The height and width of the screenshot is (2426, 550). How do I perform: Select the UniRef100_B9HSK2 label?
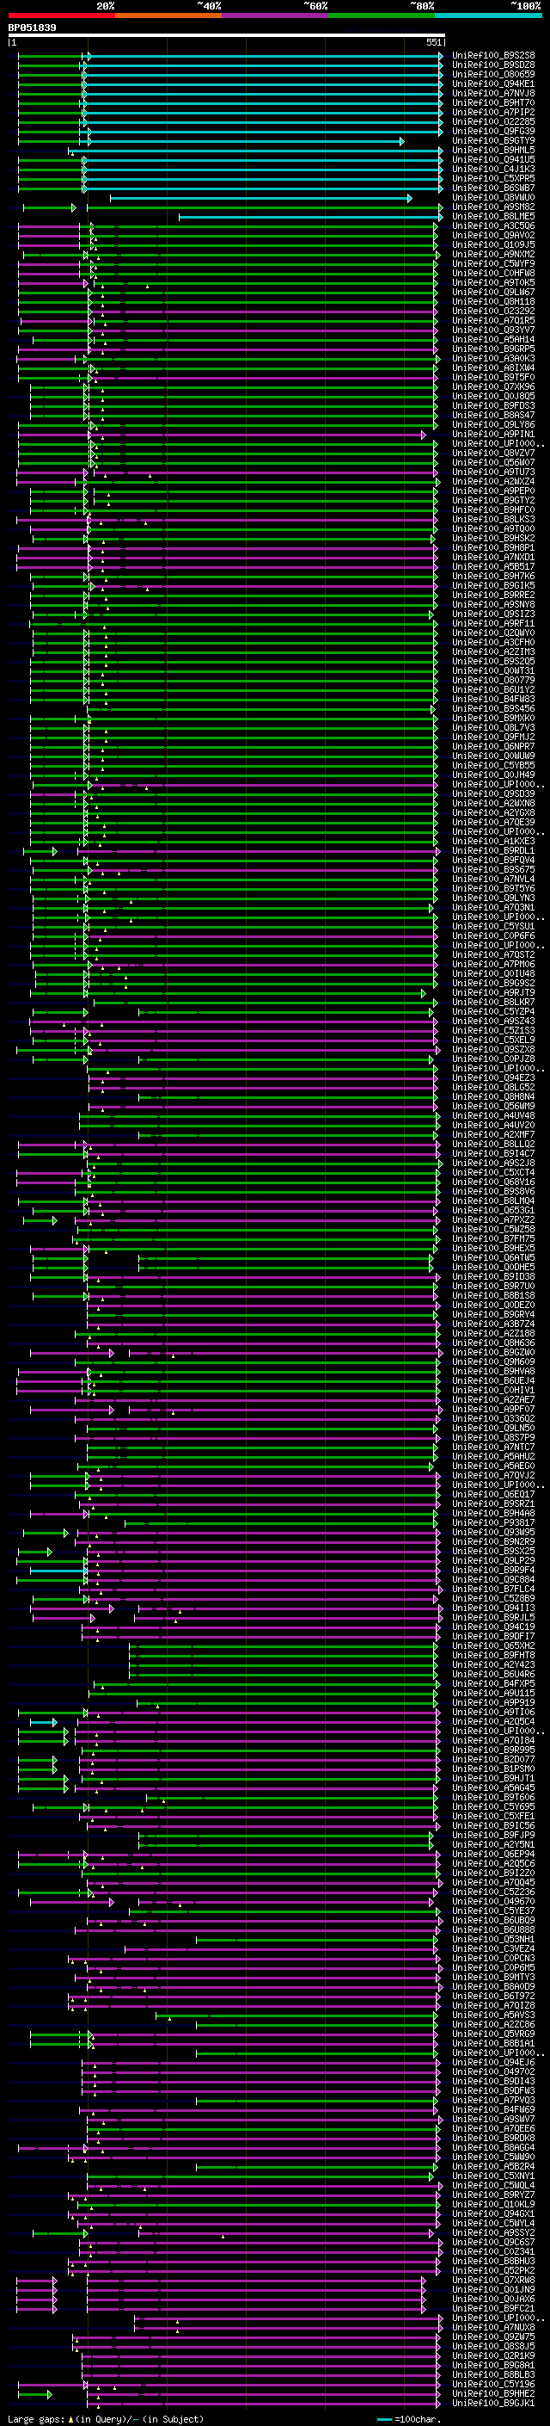pos(493,539)
